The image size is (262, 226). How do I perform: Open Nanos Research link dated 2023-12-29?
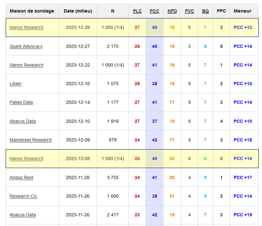pos(26,27)
